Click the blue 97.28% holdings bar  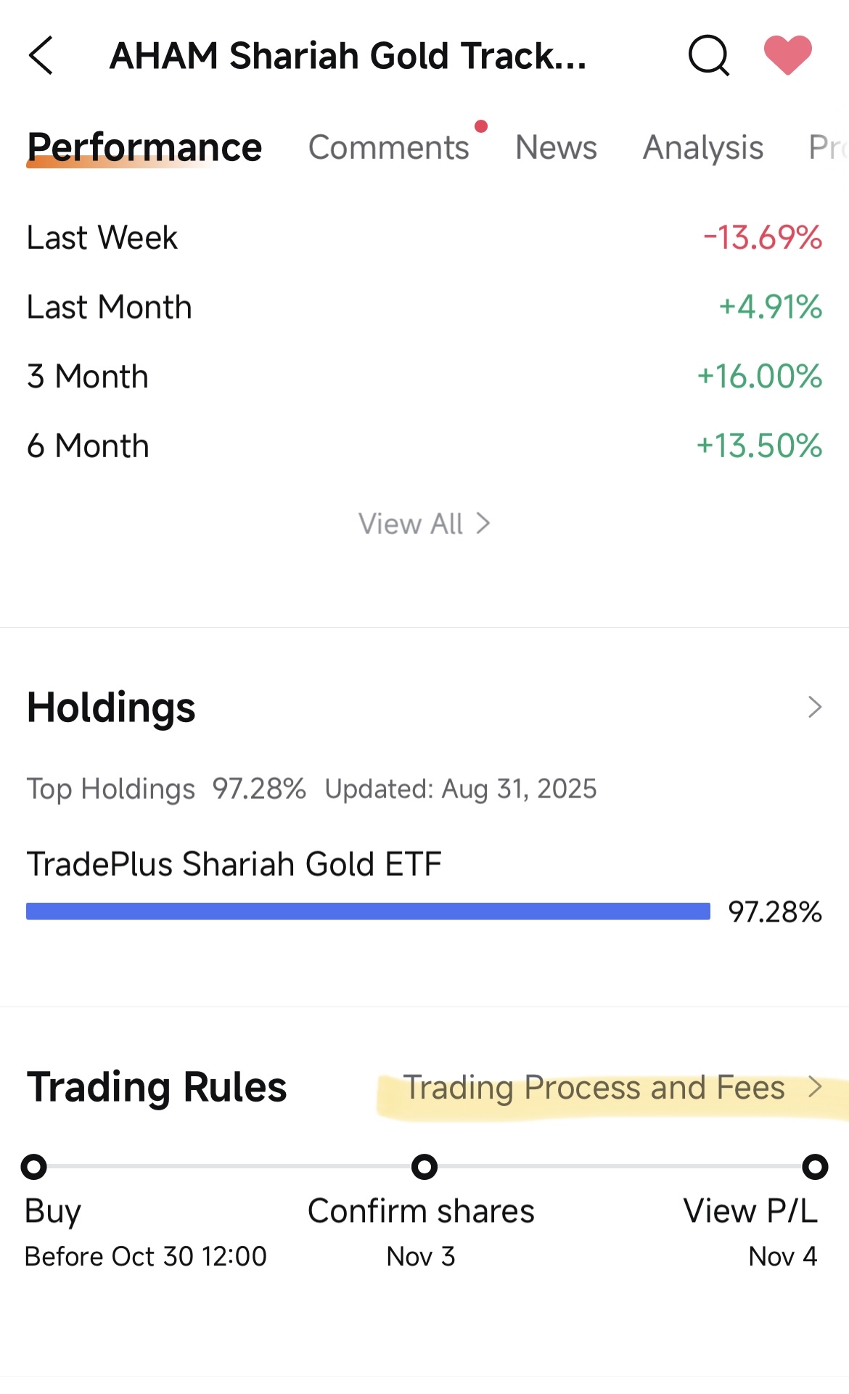coord(368,911)
